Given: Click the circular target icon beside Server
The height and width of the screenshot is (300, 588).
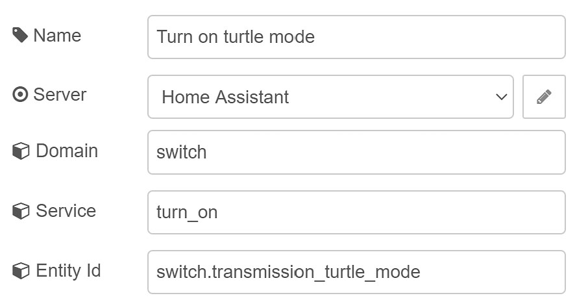Looking at the screenshot, I should click(20, 95).
